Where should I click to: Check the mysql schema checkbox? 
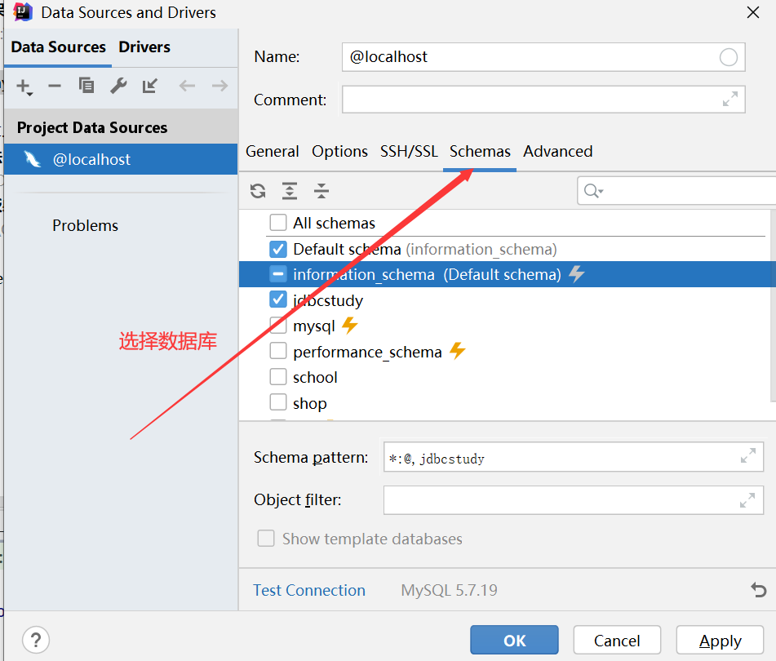pyautogui.click(x=278, y=325)
